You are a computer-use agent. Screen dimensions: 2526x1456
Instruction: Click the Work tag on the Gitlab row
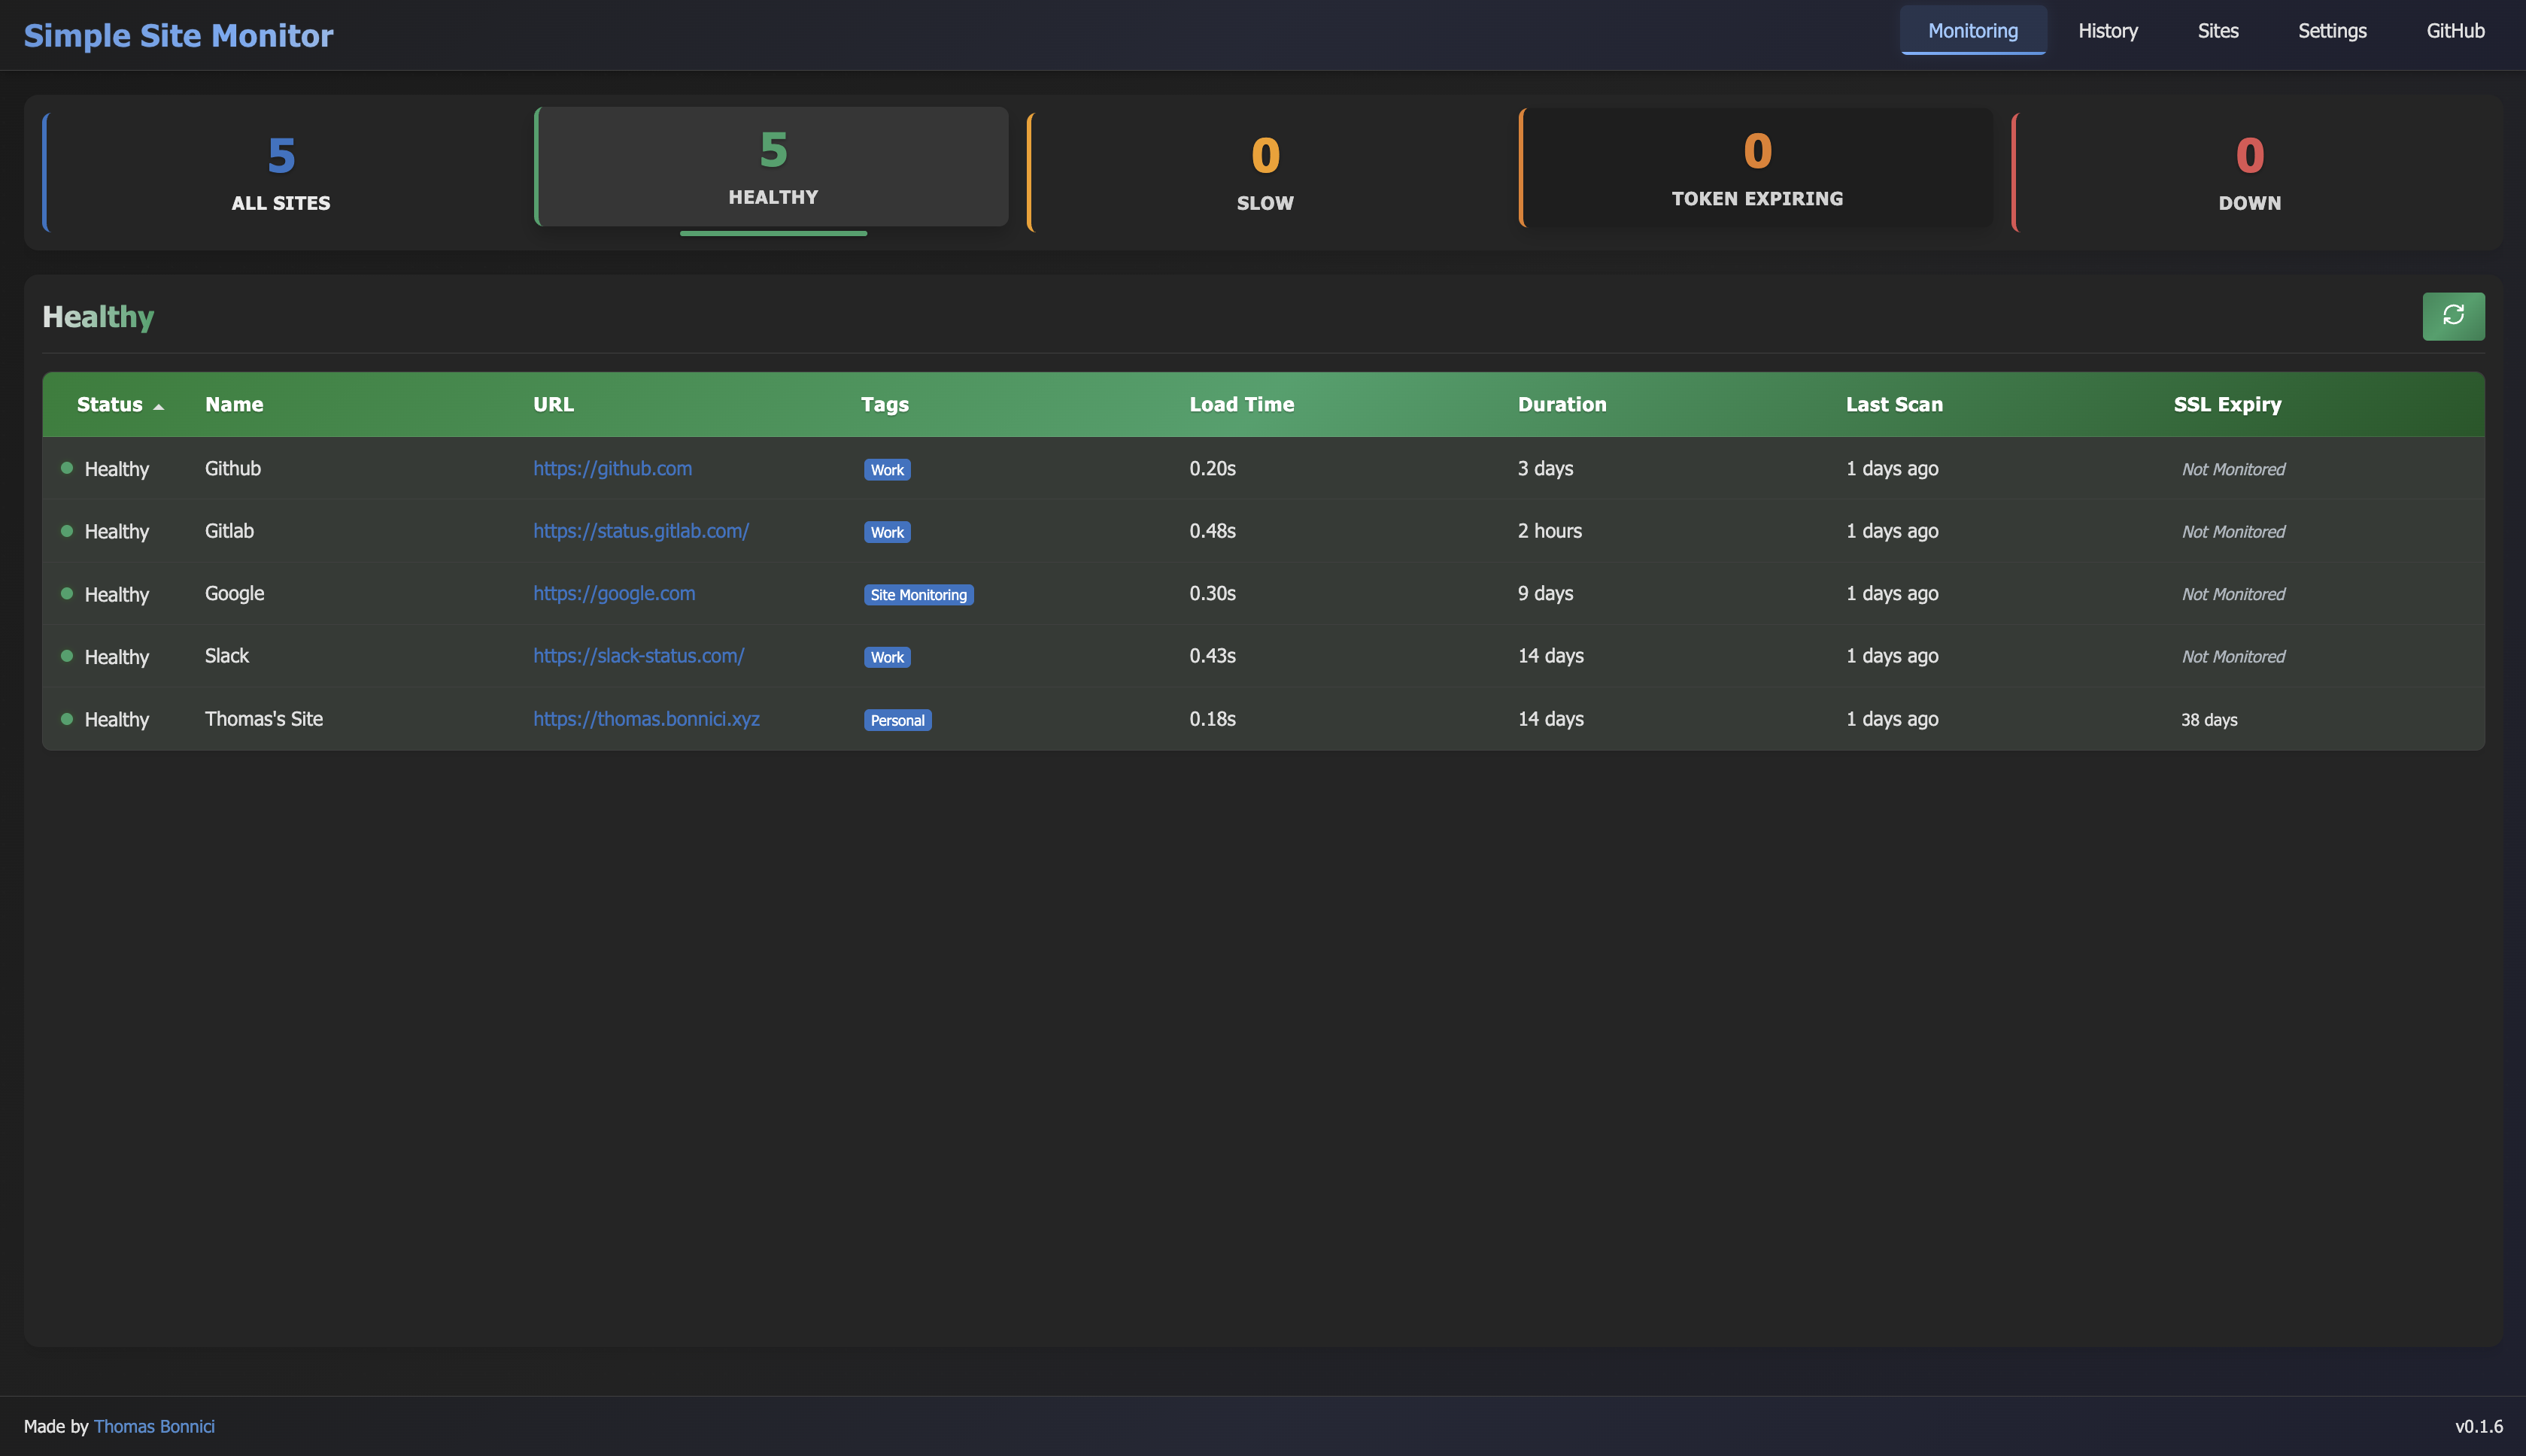click(887, 532)
